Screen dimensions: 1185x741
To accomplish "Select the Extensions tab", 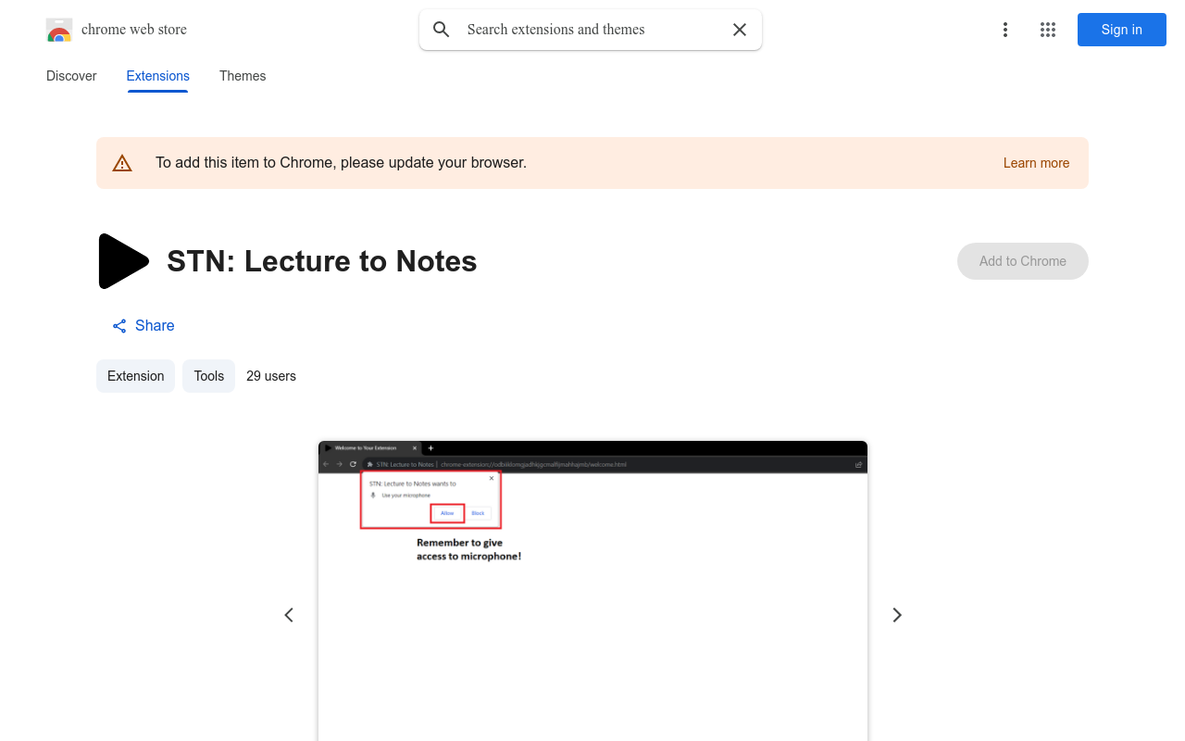I will (x=158, y=76).
